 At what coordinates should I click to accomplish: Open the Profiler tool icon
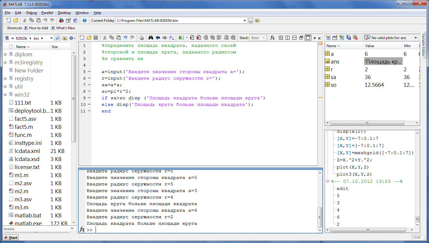[x=75, y=20]
